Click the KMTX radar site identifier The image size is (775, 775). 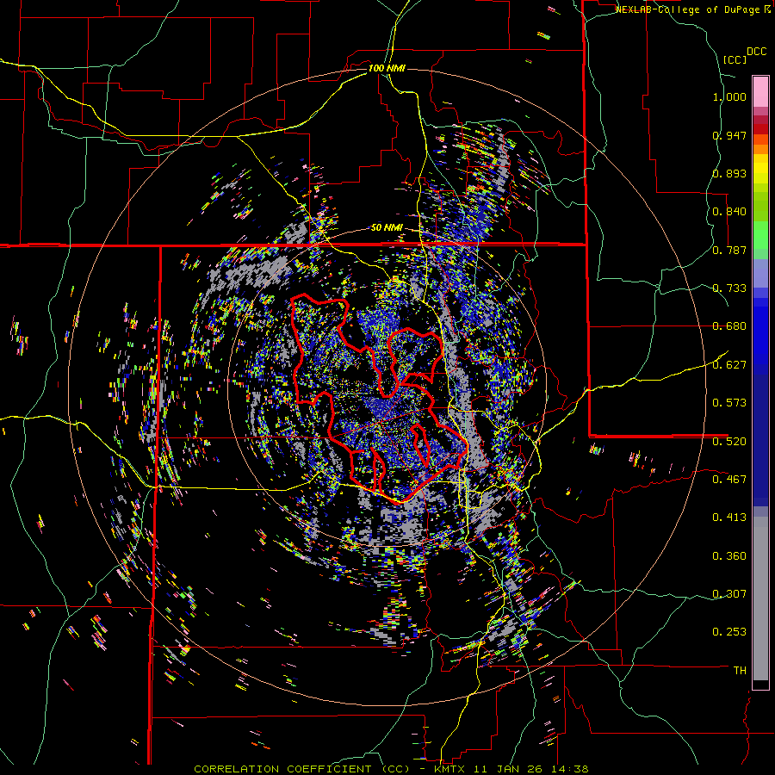pos(450,769)
